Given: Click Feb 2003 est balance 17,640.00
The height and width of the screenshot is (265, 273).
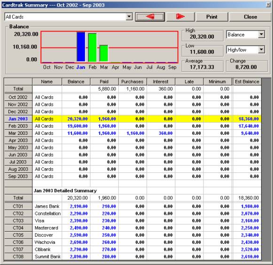Looking at the screenshot, I should [247, 126].
